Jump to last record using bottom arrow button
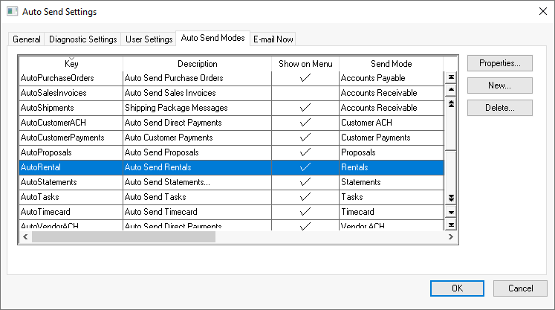 pos(450,225)
